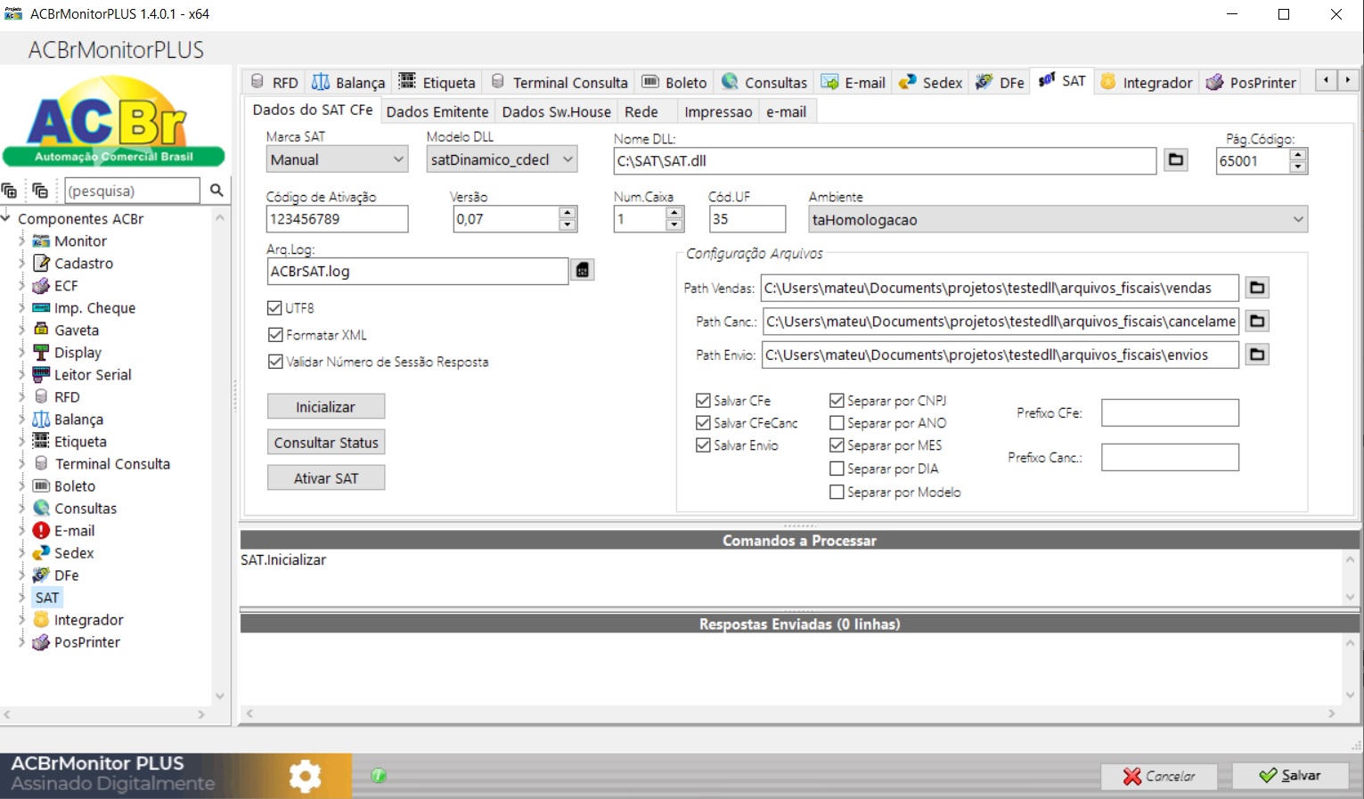This screenshot has width=1364, height=799.
Task: Select the Etiqueta barcode icon in tree
Action: coord(41,442)
